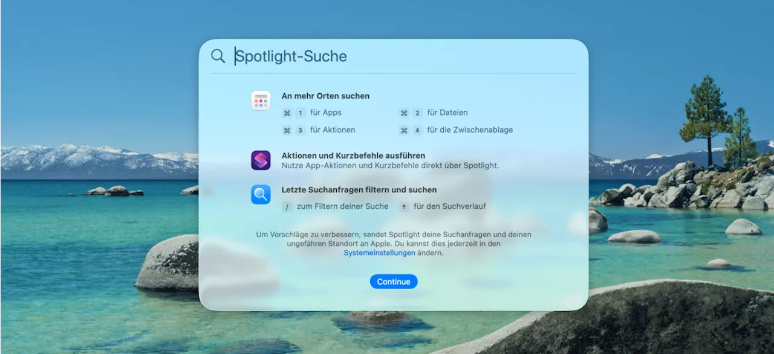Click the slash keycap for filtering

(x=287, y=206)
